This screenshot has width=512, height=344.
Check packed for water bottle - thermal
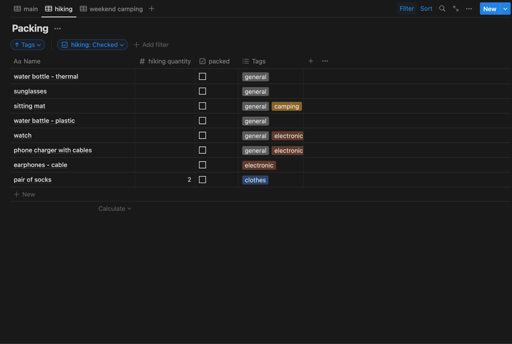click(x=202, y=77)
